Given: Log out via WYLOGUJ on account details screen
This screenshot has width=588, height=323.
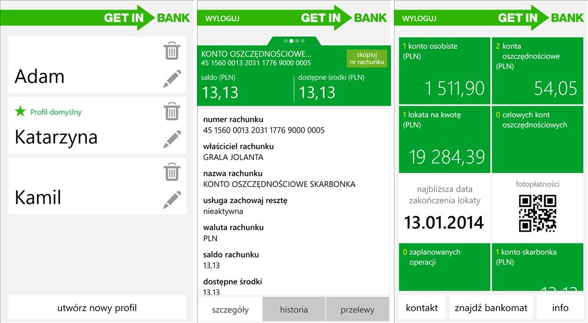Looking at the screenshot, I should [222, 18].
